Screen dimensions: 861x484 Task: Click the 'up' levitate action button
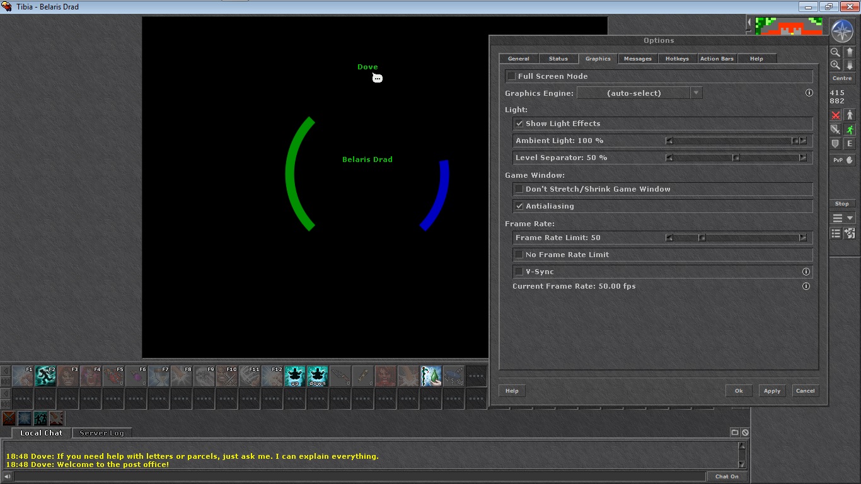tap(295, 376)
